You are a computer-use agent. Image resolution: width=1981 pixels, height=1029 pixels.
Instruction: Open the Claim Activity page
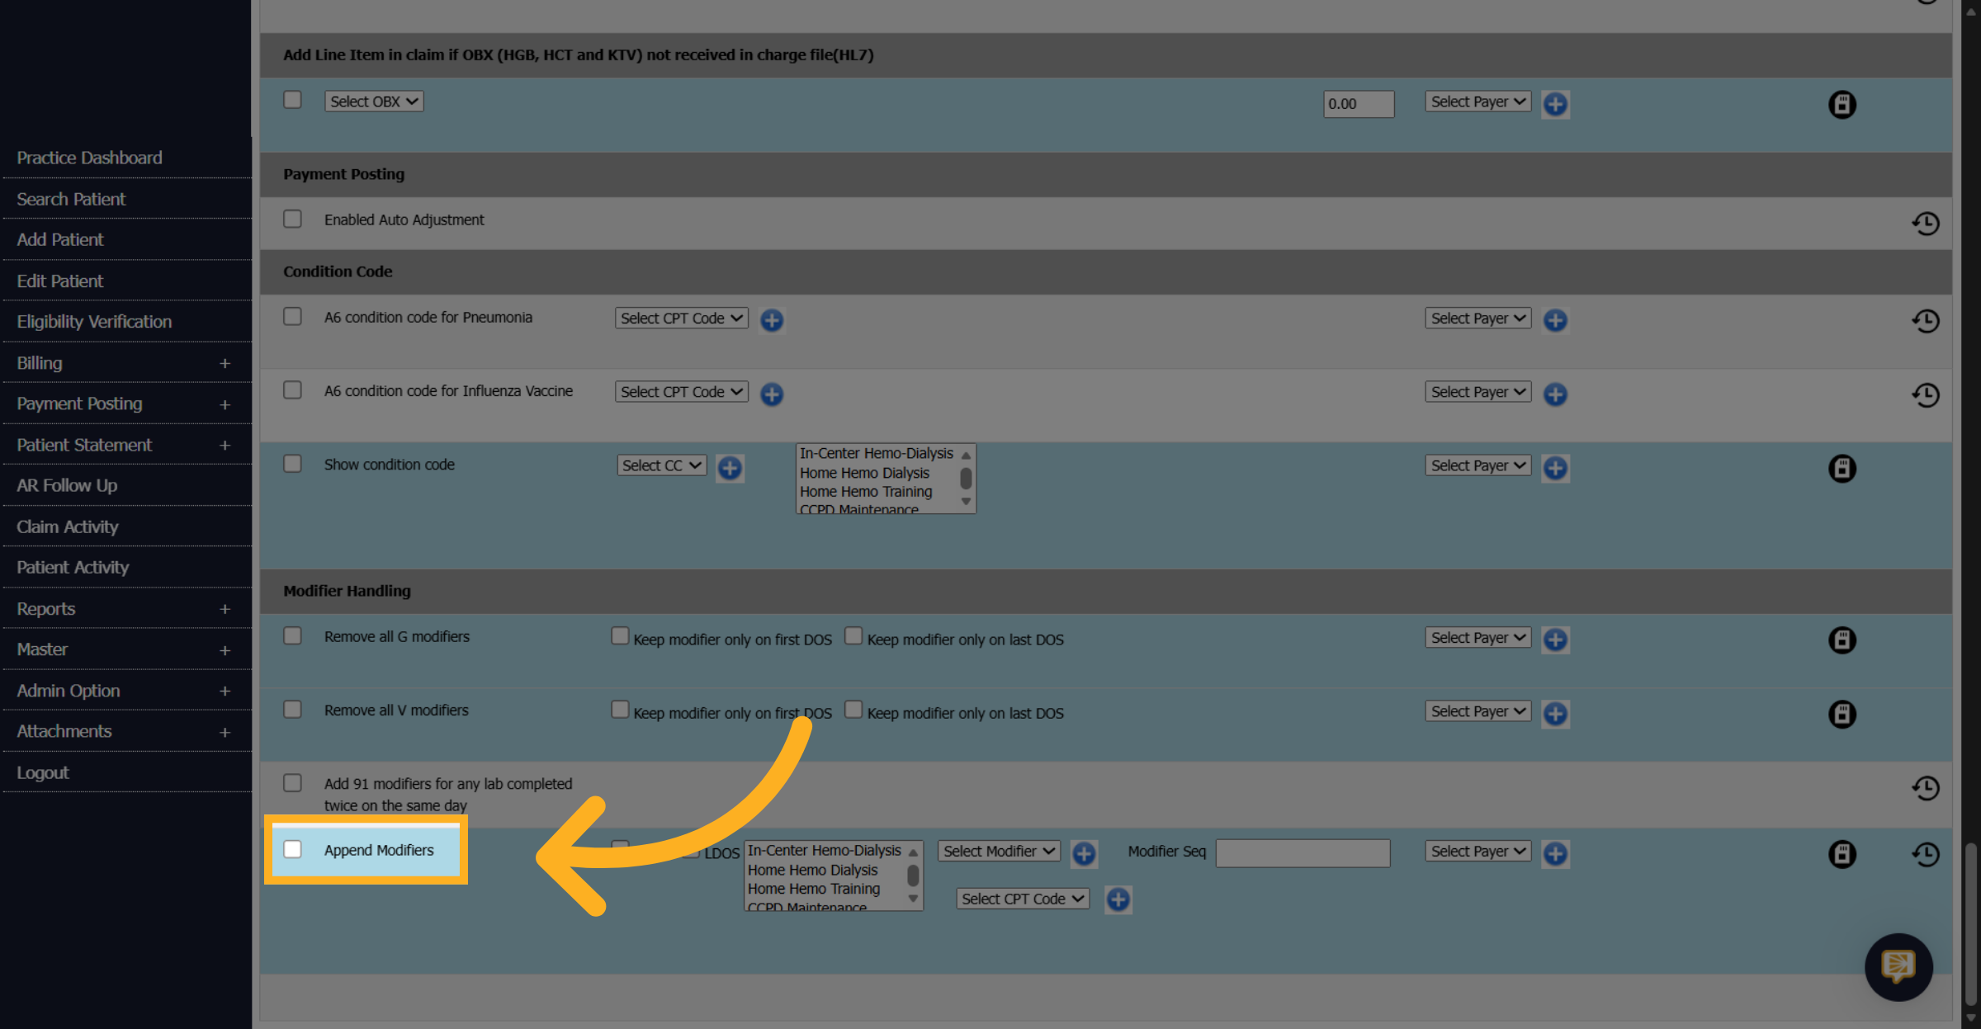tap(68, 526)
